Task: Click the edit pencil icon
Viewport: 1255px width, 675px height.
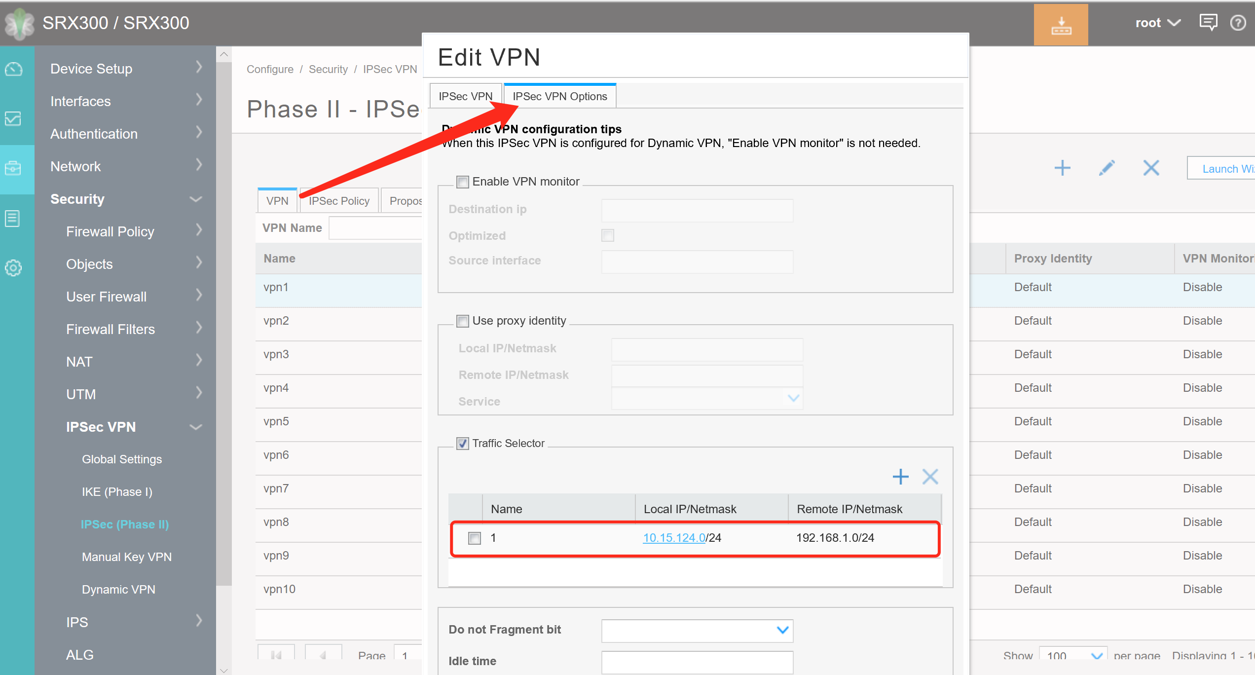Action: [x=1107, y=168]
